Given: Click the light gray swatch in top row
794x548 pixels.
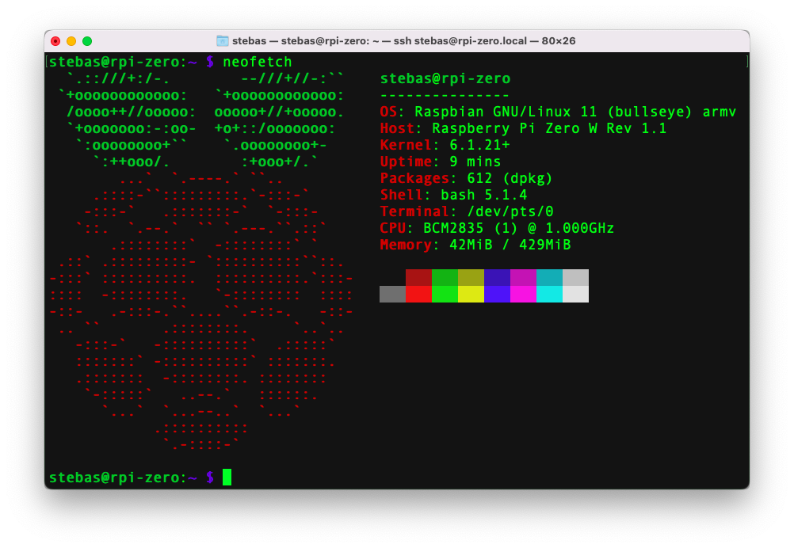Looking at the screenshot, I should 576,277.
